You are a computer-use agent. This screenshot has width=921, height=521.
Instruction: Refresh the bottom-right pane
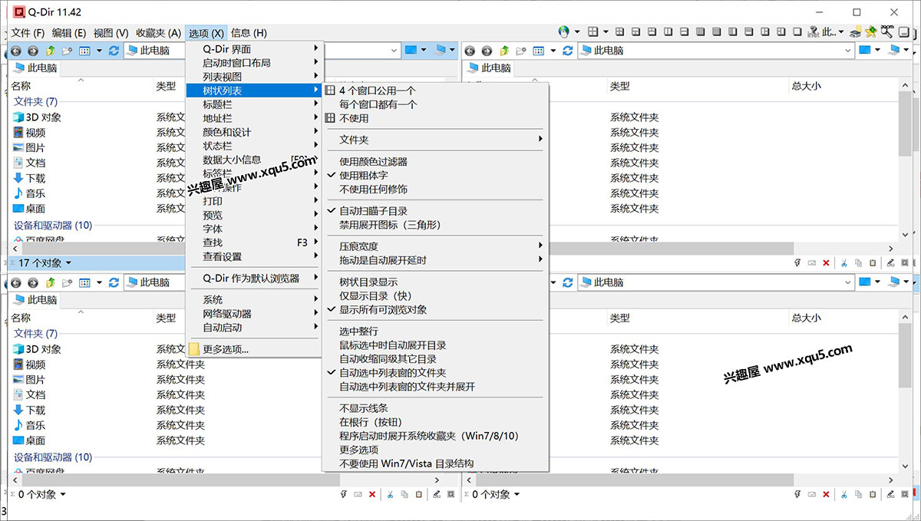pos(568,282)
